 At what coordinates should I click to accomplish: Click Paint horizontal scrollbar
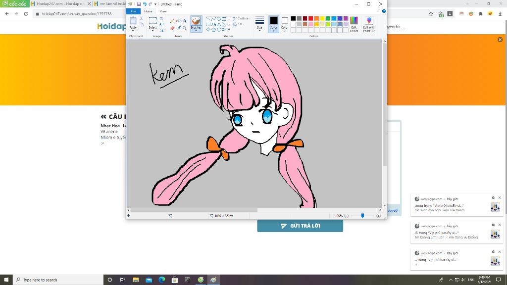coord(194,210)
